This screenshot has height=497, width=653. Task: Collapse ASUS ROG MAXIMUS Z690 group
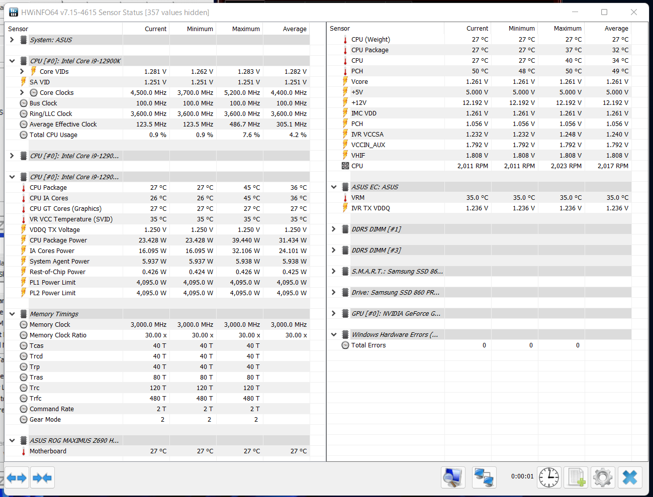click(x=12, y=440)
